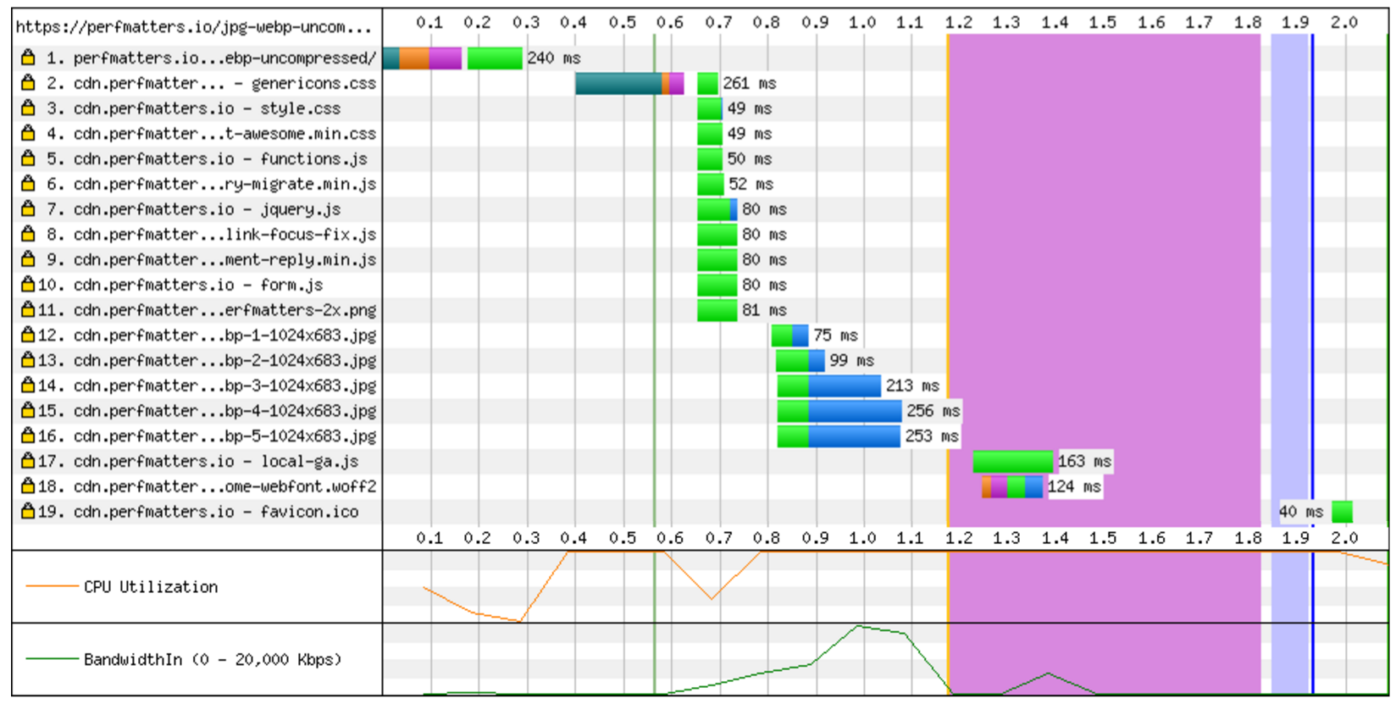
Task: Click the lock icon for request 18
Action: click(28, 486)
